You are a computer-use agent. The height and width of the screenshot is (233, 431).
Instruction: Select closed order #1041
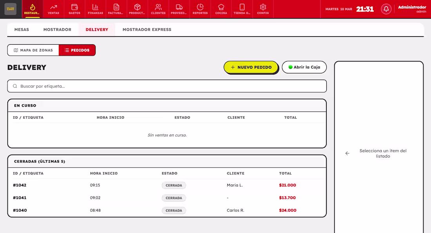point(167,198)
